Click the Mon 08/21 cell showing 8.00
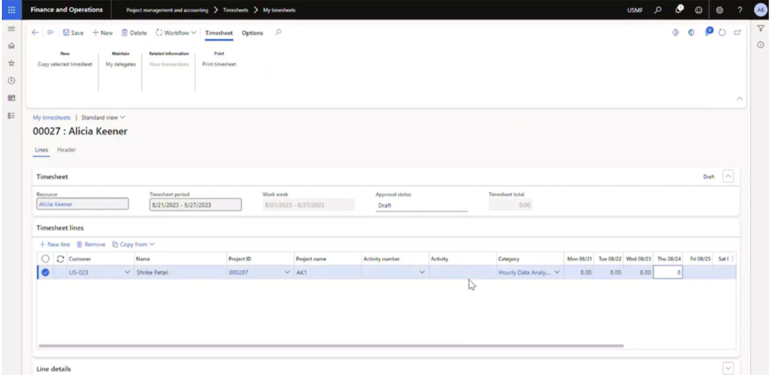 point(579,272)
